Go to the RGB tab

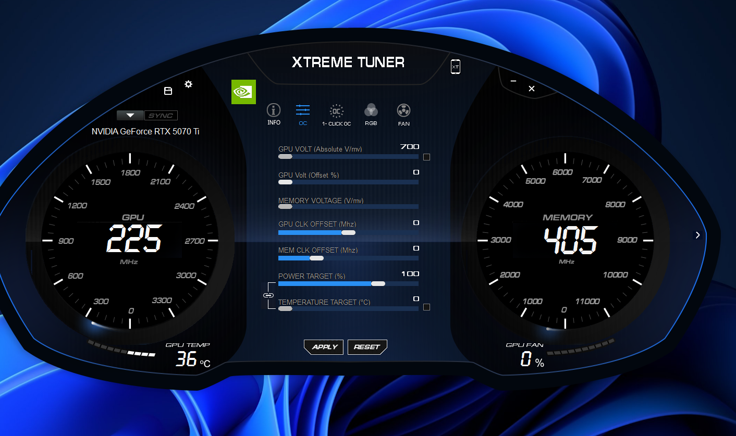371,115
